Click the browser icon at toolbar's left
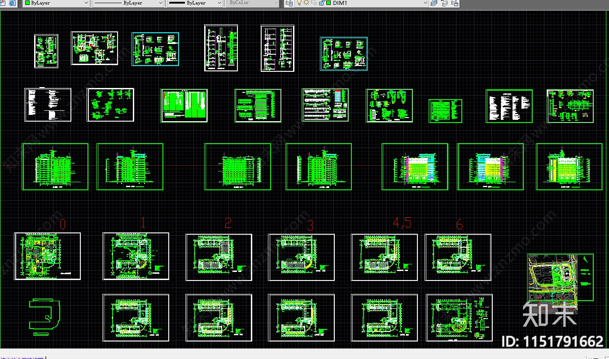 point(12,3)
